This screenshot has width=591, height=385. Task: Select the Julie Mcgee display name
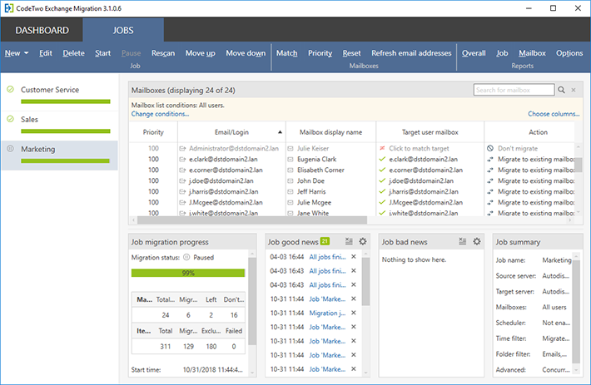coord(314,202)
